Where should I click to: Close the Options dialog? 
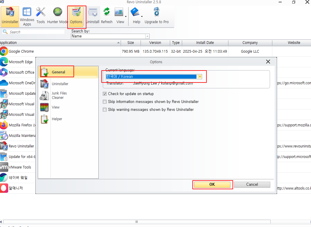click(x=268, y=62)
